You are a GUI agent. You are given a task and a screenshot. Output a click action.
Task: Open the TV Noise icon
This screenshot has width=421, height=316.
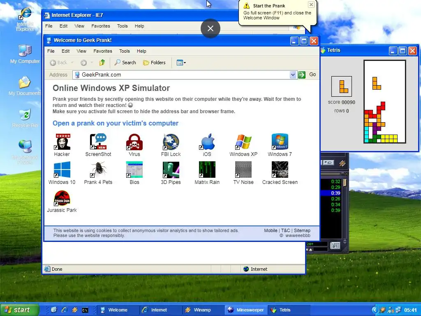click(x=243, y=173)
